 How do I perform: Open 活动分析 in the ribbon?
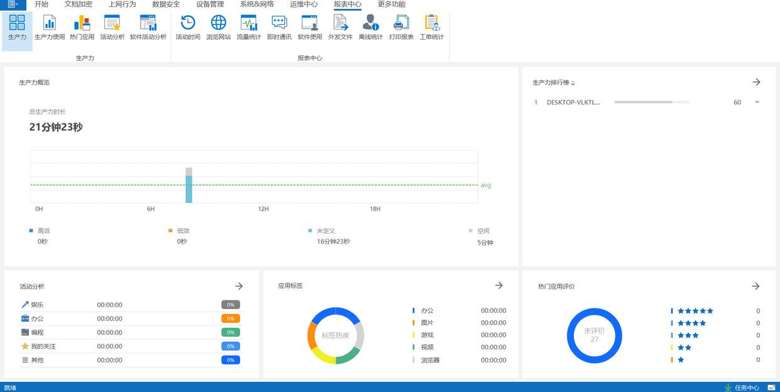[x=112, y=28]
